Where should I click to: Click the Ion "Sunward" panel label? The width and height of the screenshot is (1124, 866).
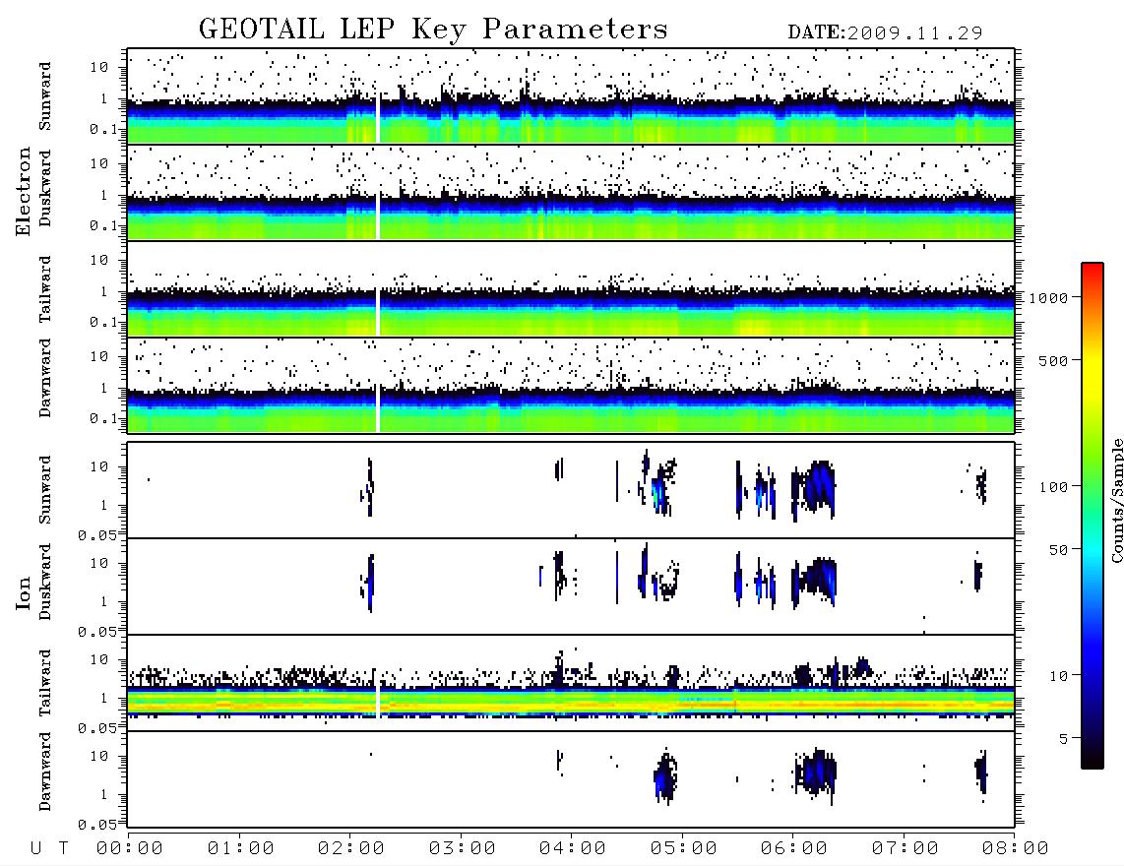click(x=45, y=490)
